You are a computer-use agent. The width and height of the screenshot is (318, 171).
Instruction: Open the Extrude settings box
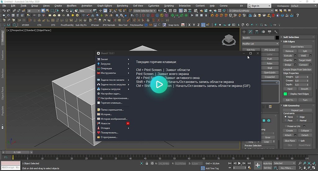pos(295,56)
